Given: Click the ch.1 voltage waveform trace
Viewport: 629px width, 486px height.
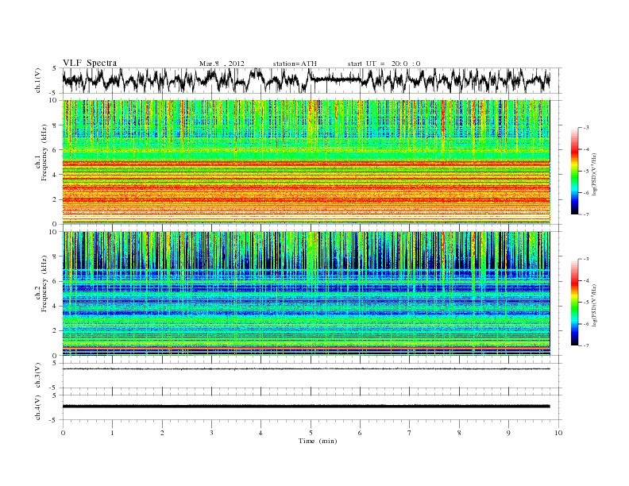Looking at the screenshot, I should [306, 80].
